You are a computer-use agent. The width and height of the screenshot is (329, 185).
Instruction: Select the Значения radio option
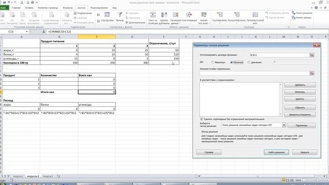point(249,62)
